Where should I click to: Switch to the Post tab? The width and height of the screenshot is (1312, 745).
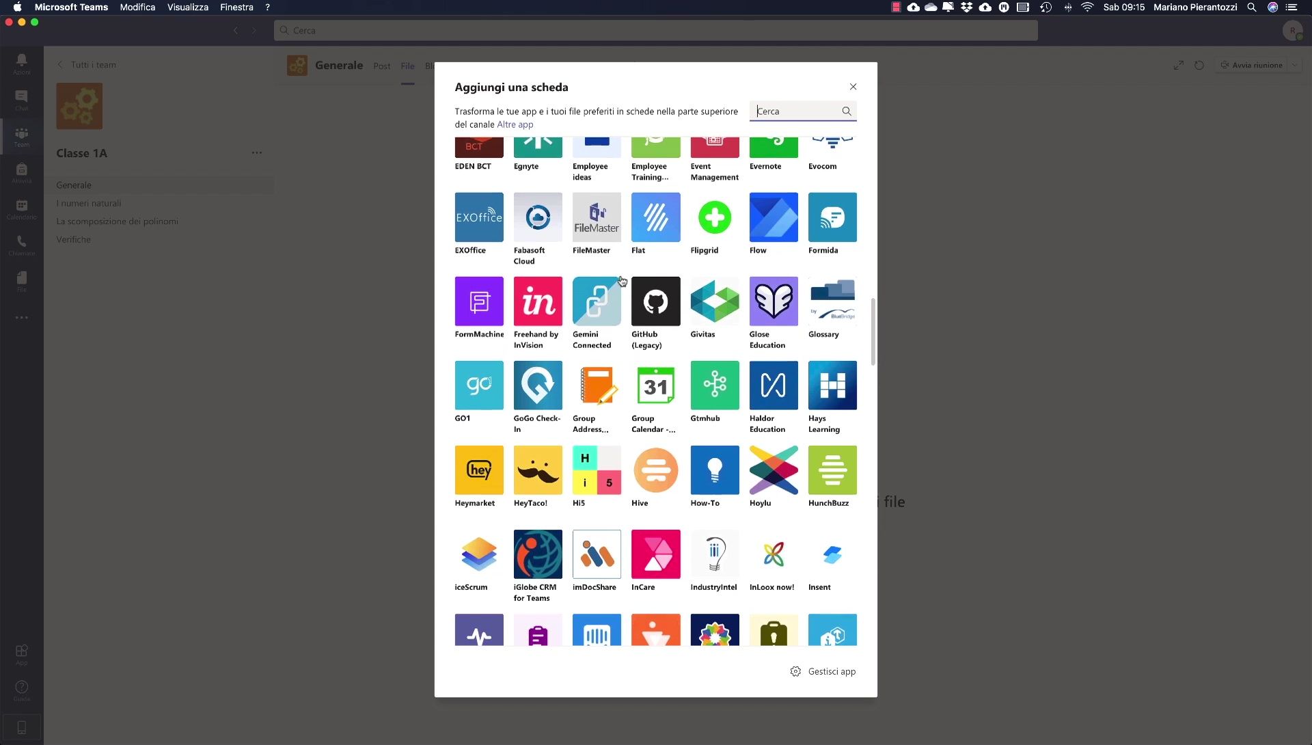(382, 66)
